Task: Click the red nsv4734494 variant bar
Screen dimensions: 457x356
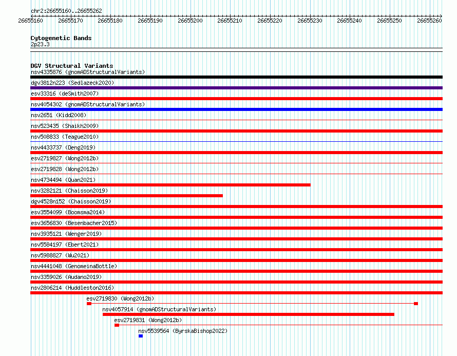Action: (170, 185)
